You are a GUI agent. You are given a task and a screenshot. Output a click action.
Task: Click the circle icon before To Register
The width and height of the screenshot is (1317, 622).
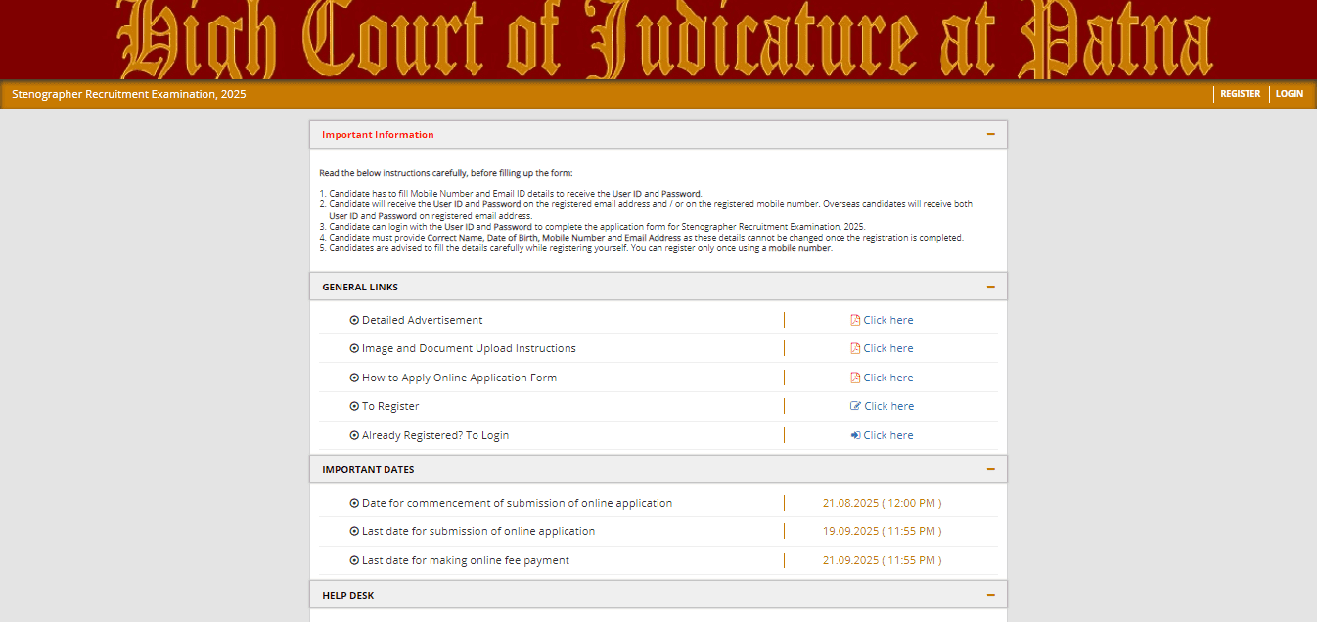[354, 405]
